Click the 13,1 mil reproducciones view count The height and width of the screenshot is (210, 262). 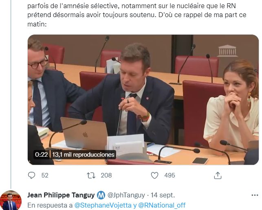[x=83, y=154]
